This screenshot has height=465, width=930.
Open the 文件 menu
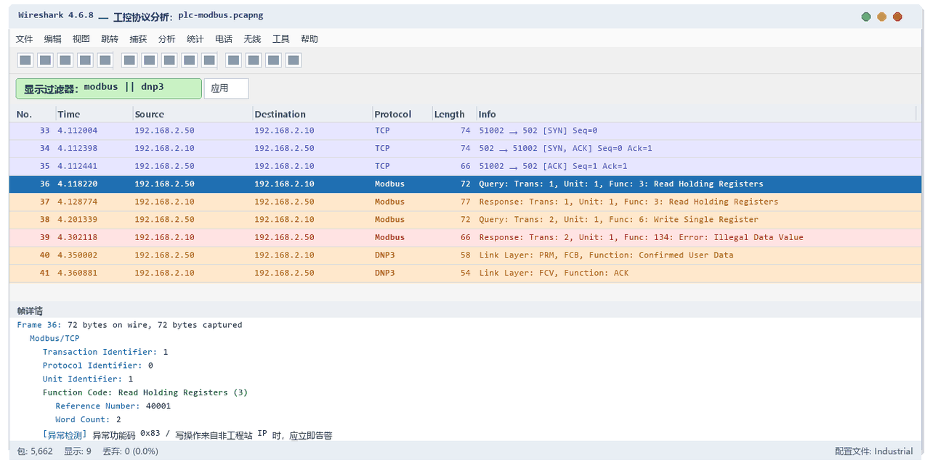pos(25,39)
